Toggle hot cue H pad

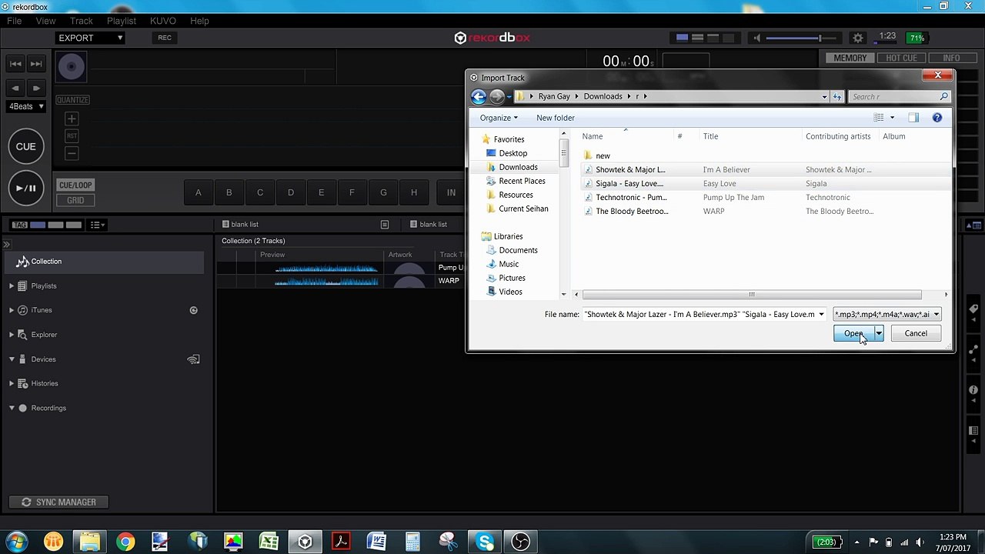click(414, 192)
